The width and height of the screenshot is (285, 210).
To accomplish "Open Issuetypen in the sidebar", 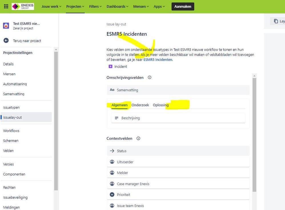I will (x=11, y=108).
